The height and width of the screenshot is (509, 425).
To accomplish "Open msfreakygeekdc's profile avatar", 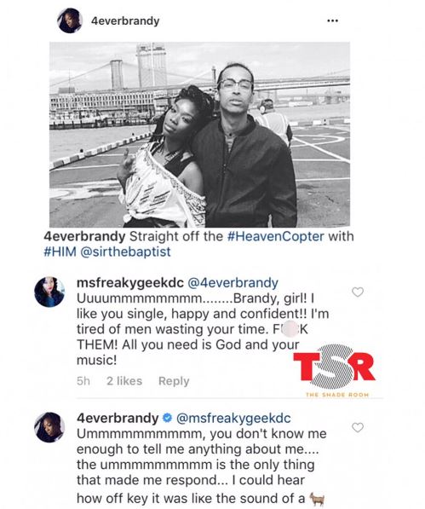I will (49, 292).
